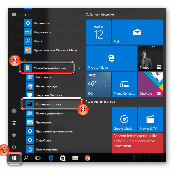Open the Mail tile
Screen dimensions: 174x170
(137, 32)
